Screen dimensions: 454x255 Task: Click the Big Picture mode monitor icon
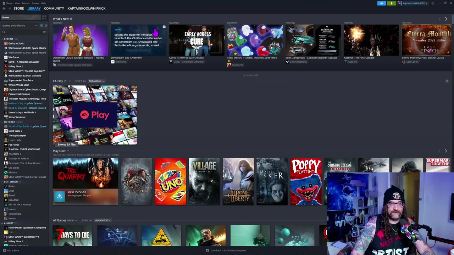(x=433, y=3)
